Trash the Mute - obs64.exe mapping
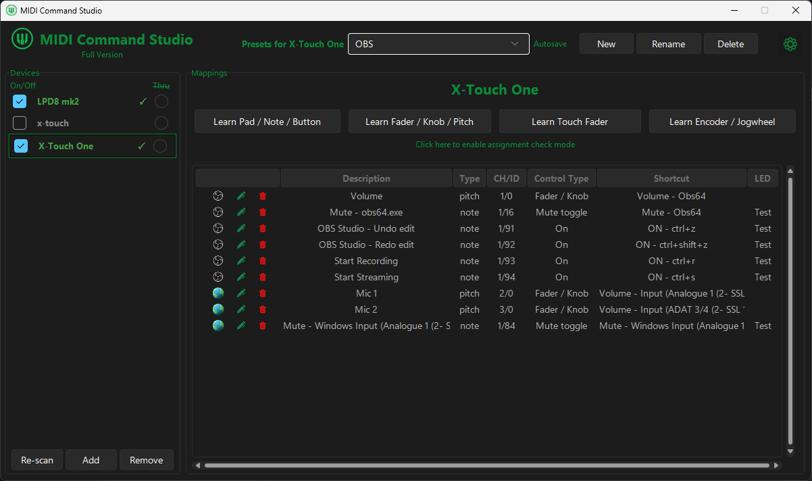The image size is (812, 481). point(263,212)
